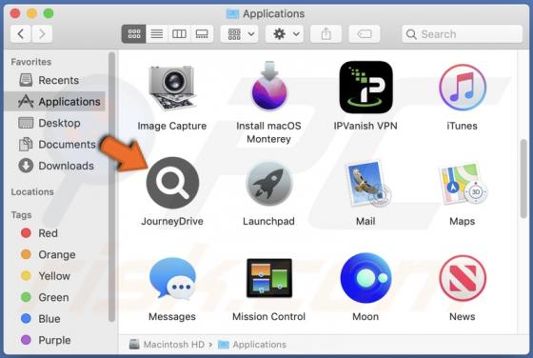Focus the Search field
This screenshot has width=533, height=358.
coord(463,34)
